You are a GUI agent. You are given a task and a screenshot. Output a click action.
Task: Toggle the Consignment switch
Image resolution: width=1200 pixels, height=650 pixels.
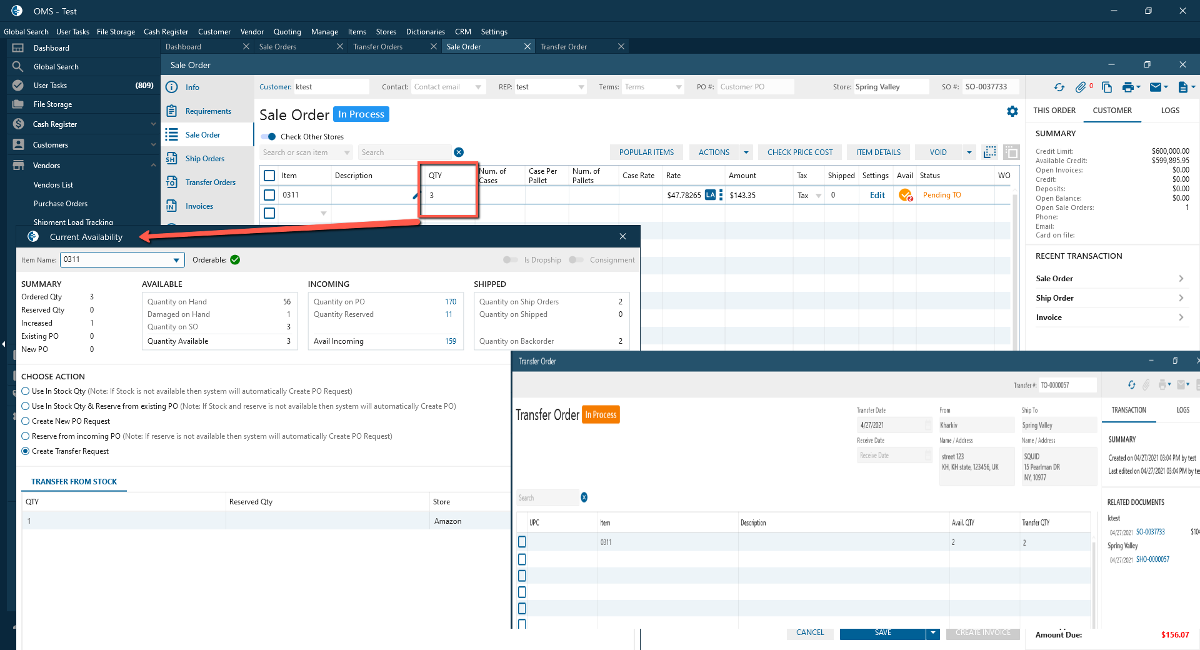tap(576, 260)
